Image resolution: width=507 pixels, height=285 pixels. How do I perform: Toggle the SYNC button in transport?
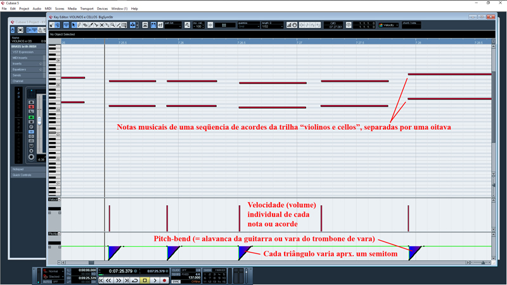pos(176,281)
